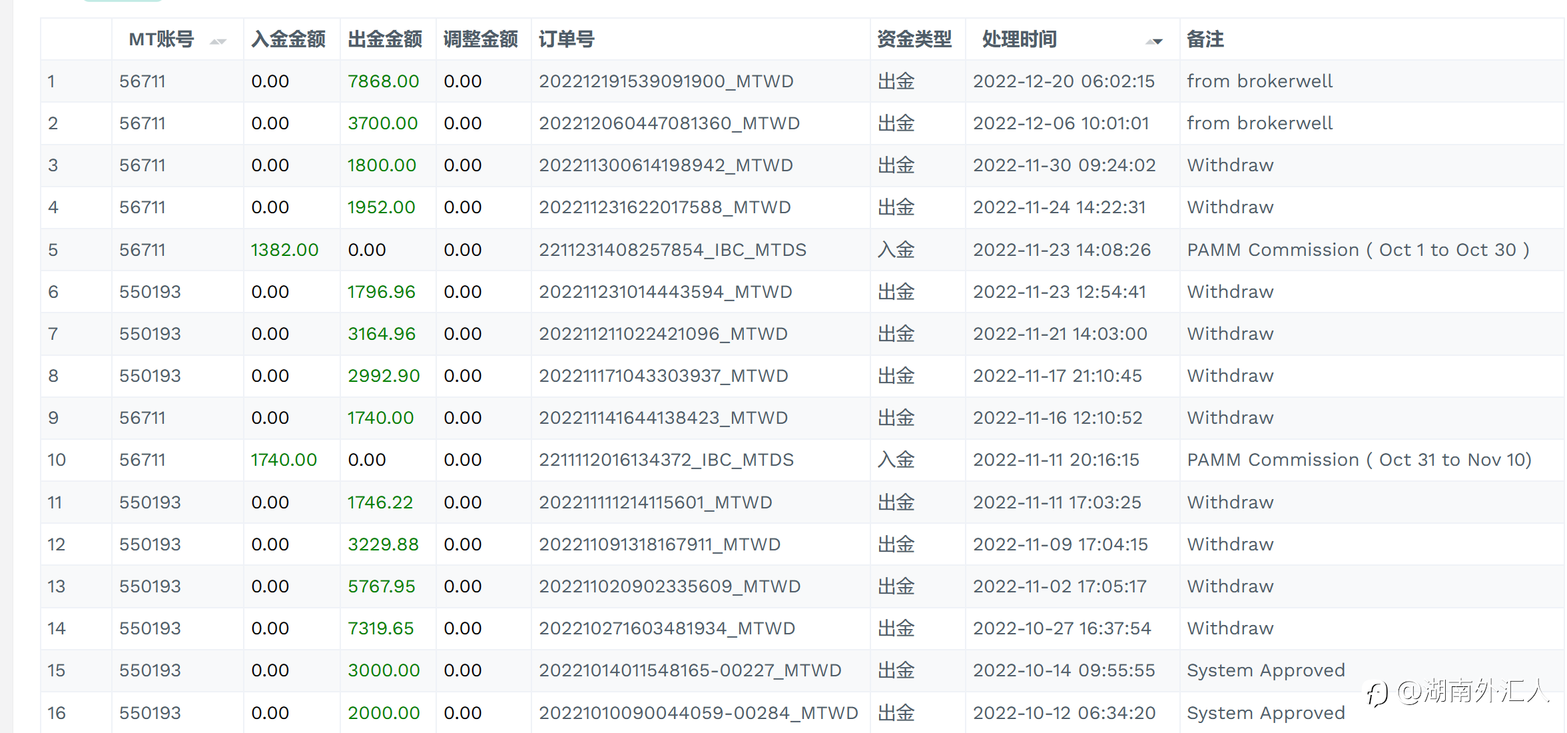Click the 调整金额 column header
The width and height of the screenshot is (1567, 733).
point(481,39)
